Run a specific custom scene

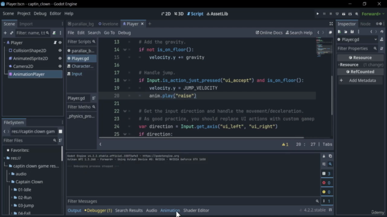click(x=350, y=14)
